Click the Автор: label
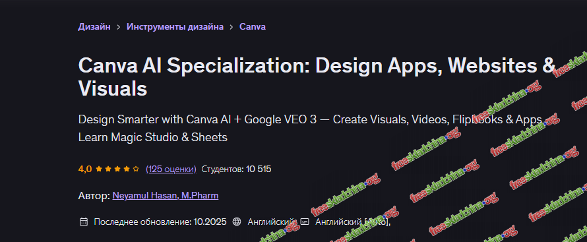 tap(94, 196)
